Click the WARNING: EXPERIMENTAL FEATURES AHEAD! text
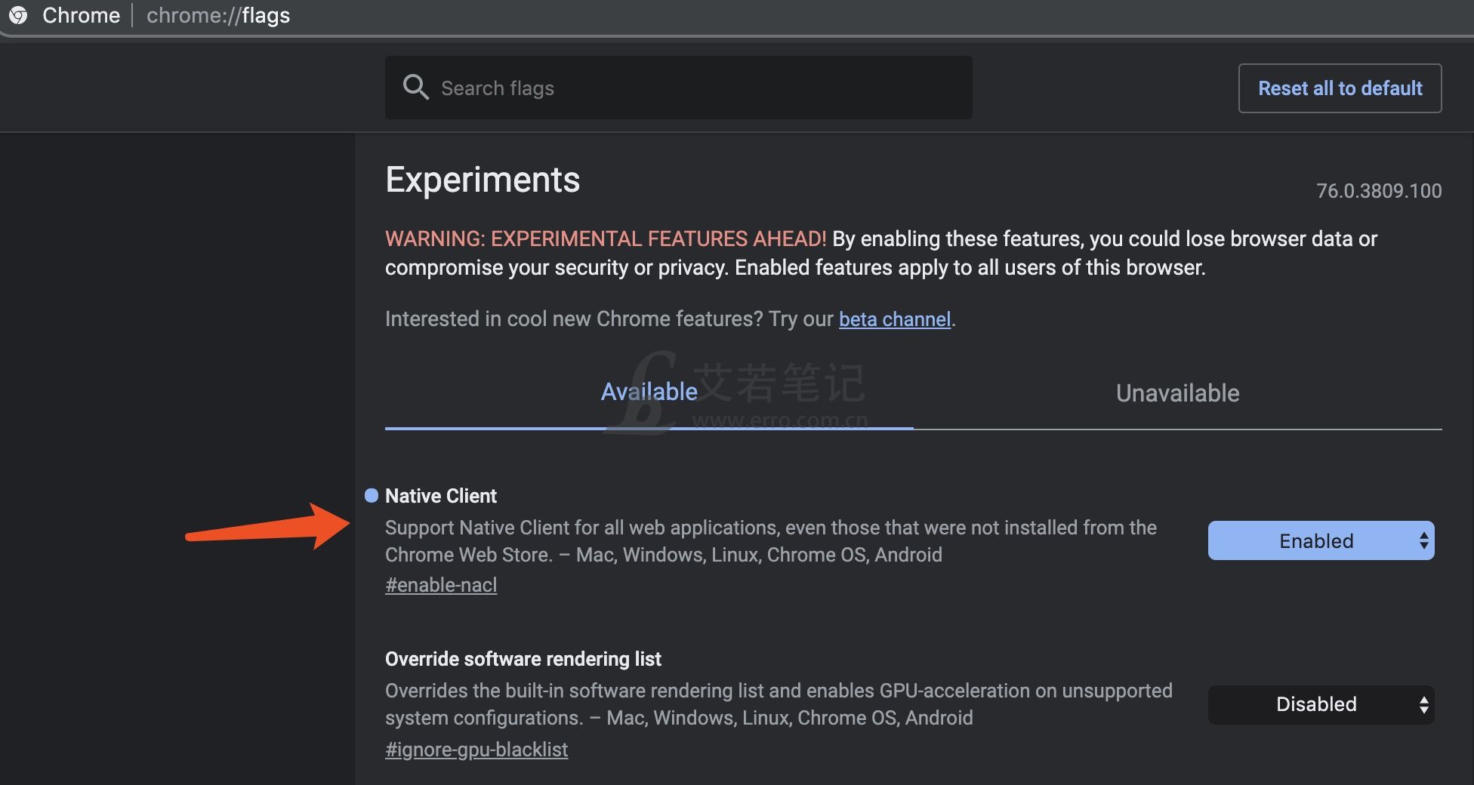1474x785 pixels. coord(606,239)
